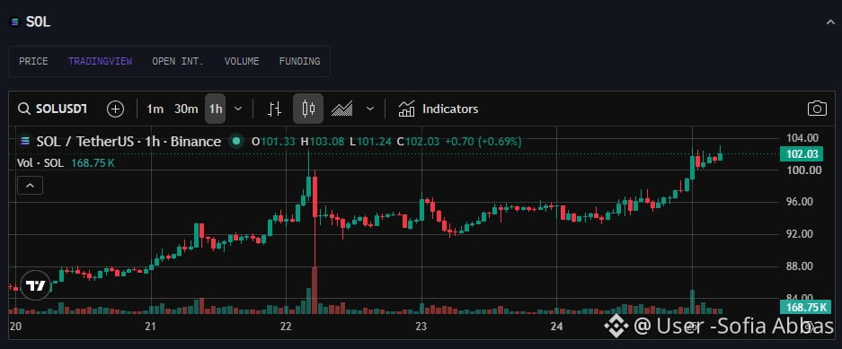Click date label 23 on the time axis
The height and width of the screenshot is (349, 842).
coord(421,326)
